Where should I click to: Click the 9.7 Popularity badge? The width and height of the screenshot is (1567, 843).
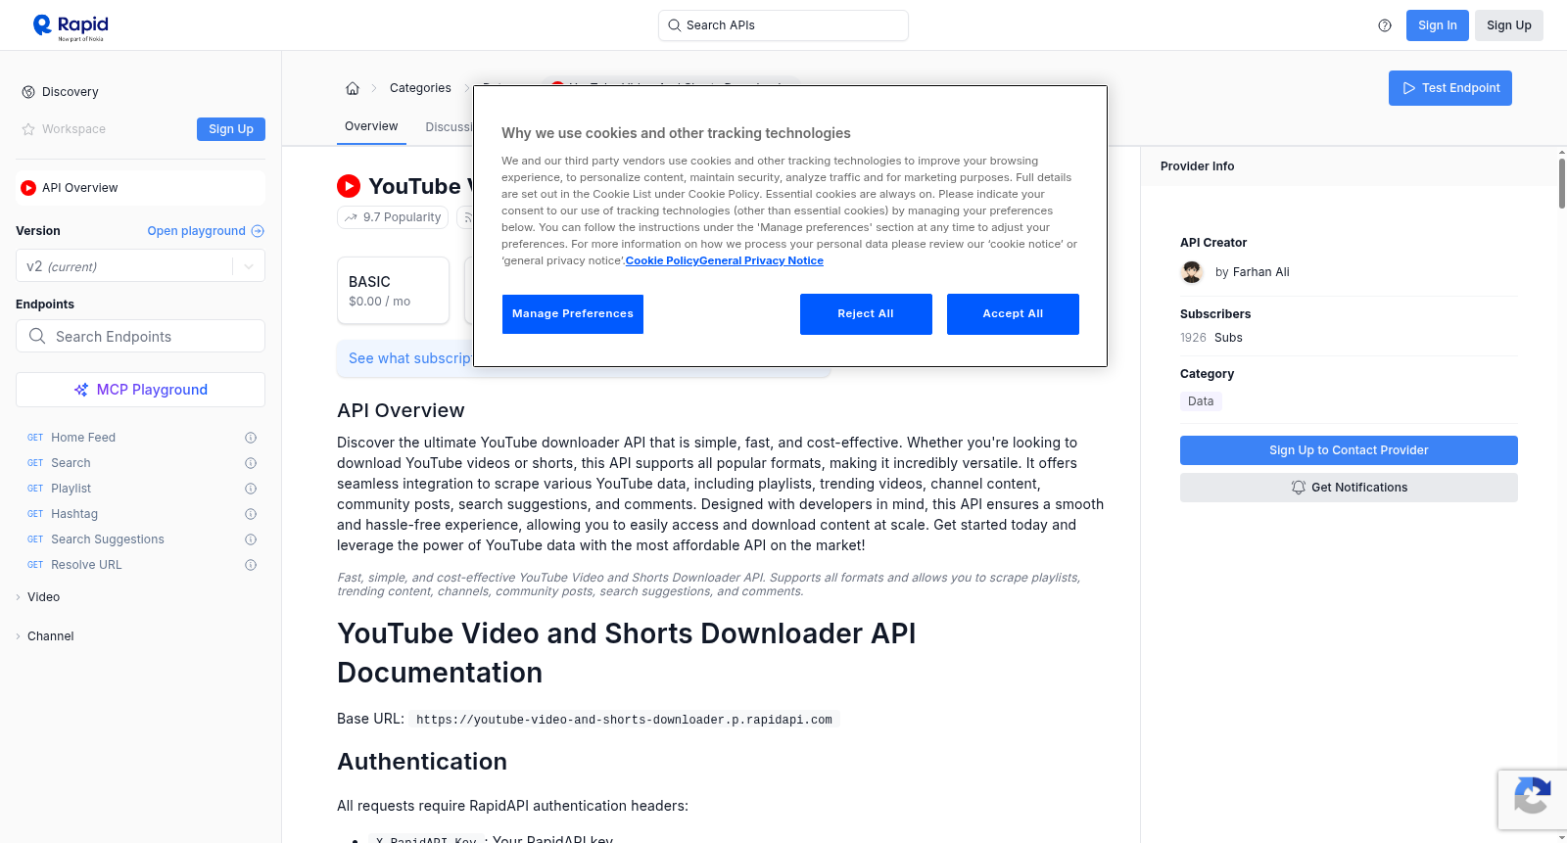393,217
